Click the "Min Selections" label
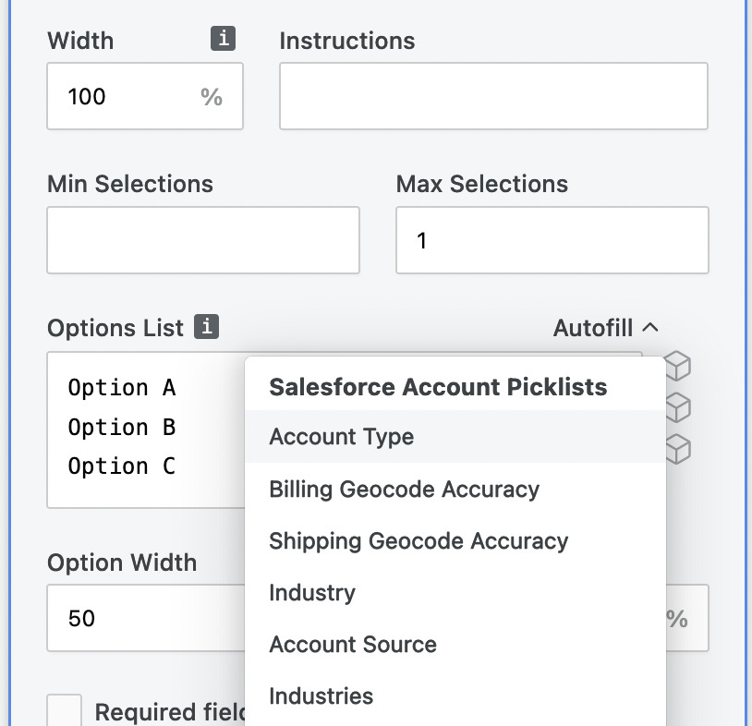The height and width of the screenshot is (726, 752). pyautogui.click(x=130, y=184)
